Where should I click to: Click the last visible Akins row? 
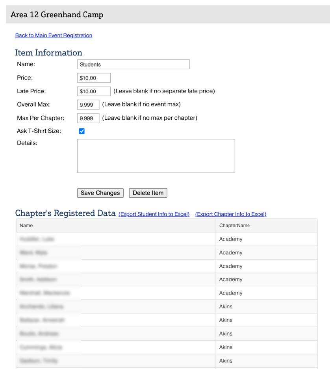[x=226, y=361]
